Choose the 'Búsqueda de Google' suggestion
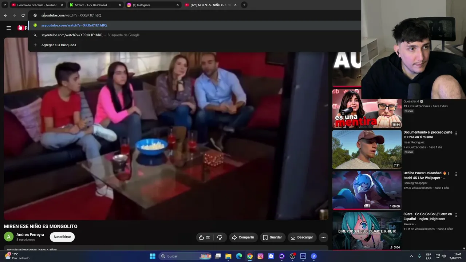 pos(195,35)
